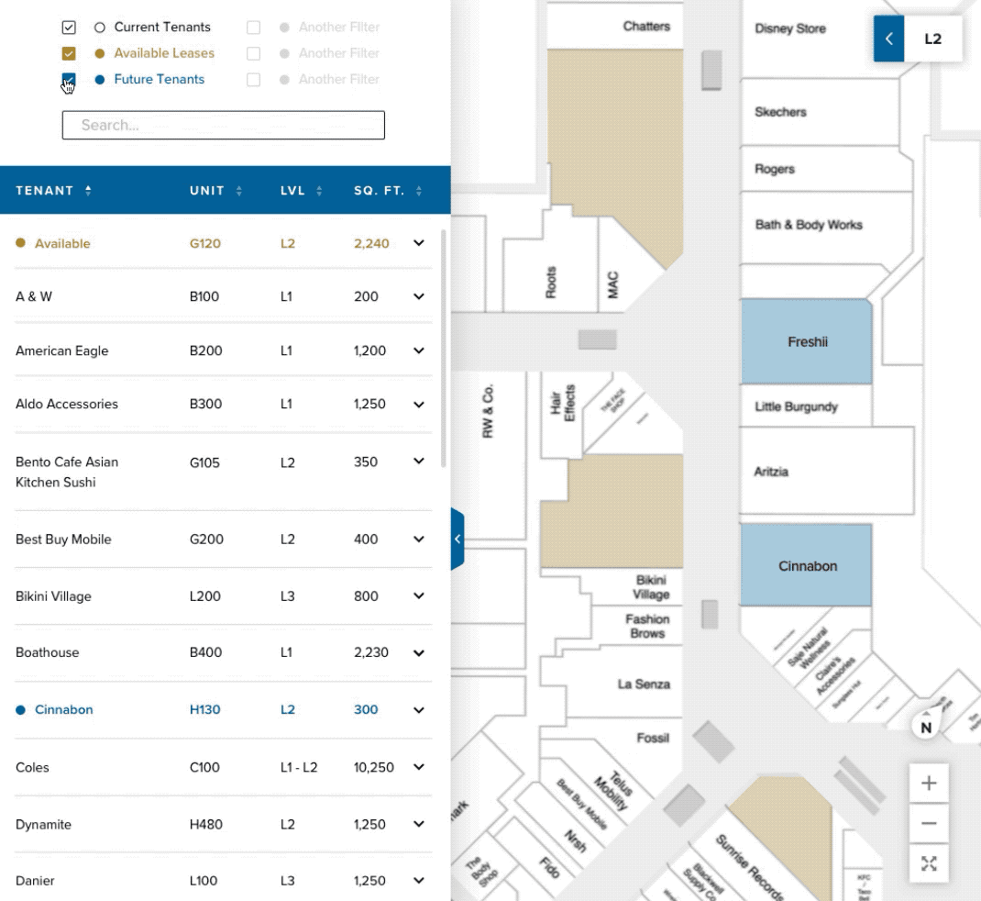
Task: Zoom out of the map with minus button
Action: coord(929,823)
